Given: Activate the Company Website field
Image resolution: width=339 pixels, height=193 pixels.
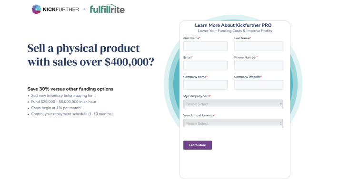Looking at the screenshot, I should pyautogui.click(x=259, y=85).
